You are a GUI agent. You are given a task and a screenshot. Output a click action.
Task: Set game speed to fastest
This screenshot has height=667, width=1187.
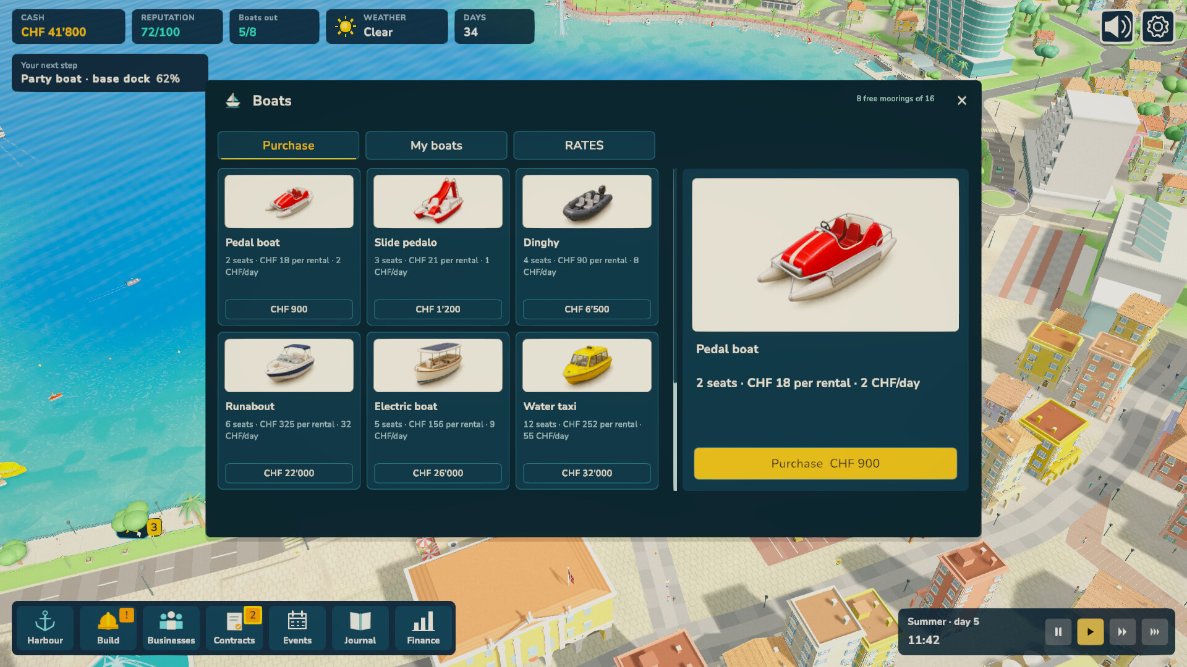pos(1155,632)
